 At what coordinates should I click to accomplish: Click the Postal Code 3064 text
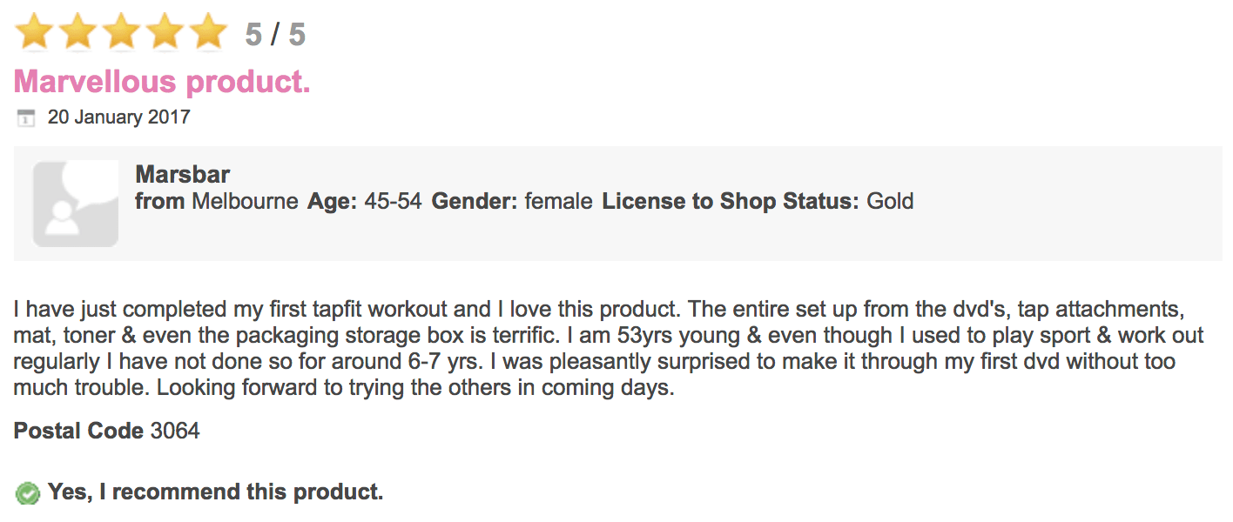(106, 431)
